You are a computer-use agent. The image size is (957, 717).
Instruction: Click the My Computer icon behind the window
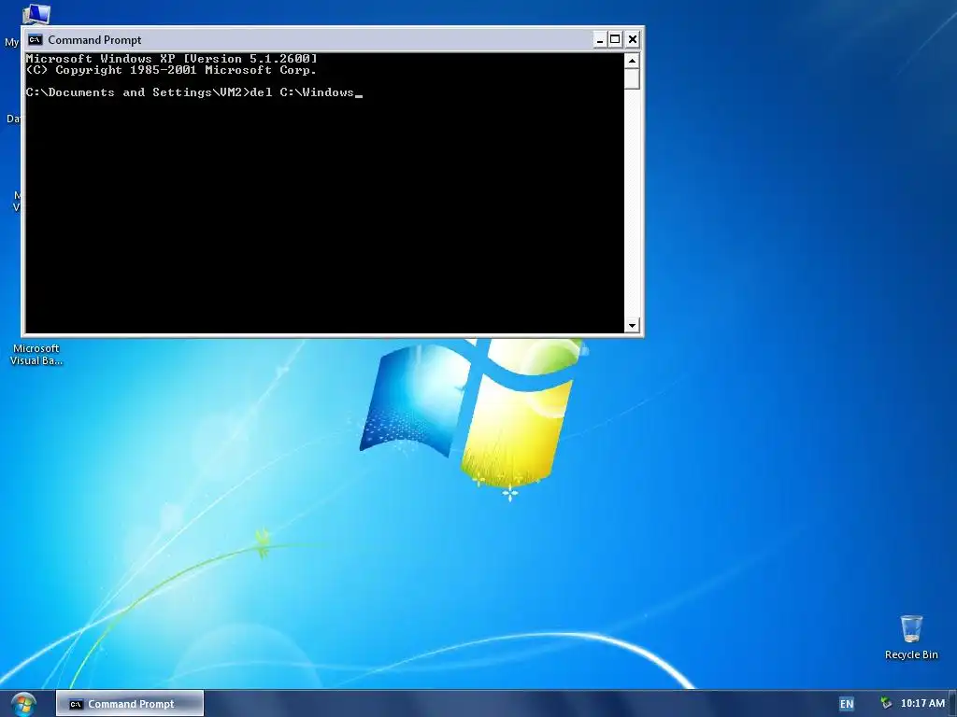coord(36,14)
